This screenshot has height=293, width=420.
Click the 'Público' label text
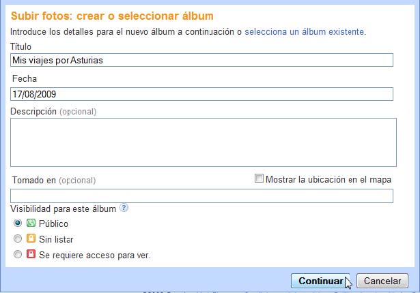click(x=53, y=223)
